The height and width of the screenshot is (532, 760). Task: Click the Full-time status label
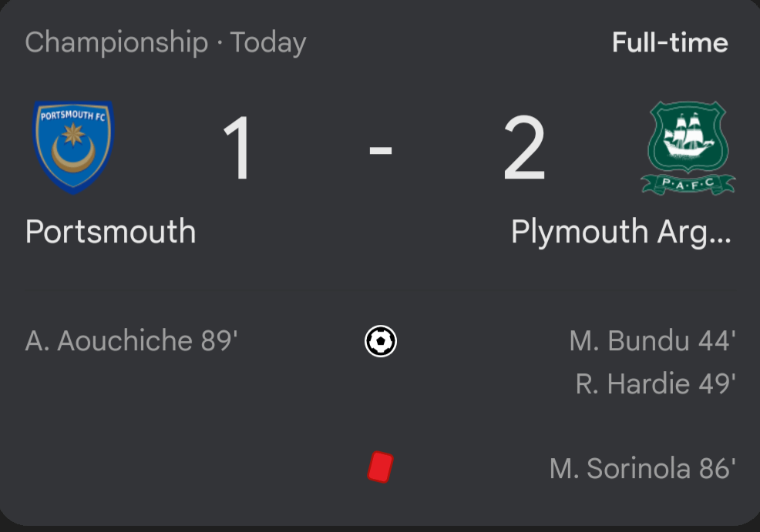[669, 43]
